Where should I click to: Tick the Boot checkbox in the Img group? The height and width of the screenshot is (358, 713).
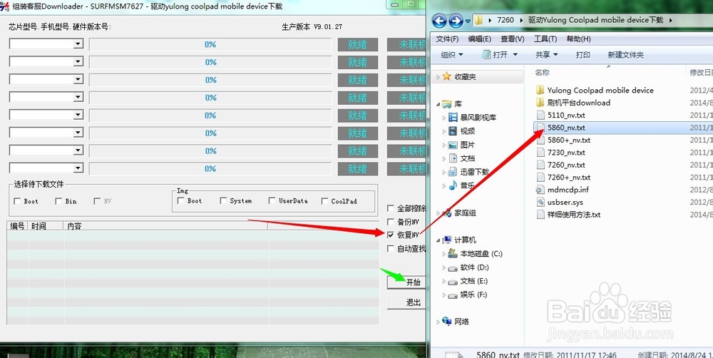[180, 200]
